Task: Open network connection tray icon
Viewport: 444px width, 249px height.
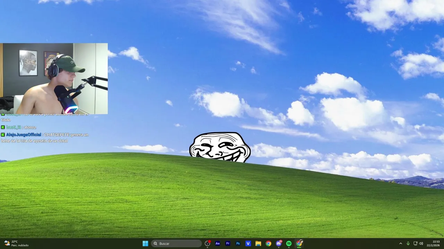Action: pyautogui.click(x=415, y=243)
